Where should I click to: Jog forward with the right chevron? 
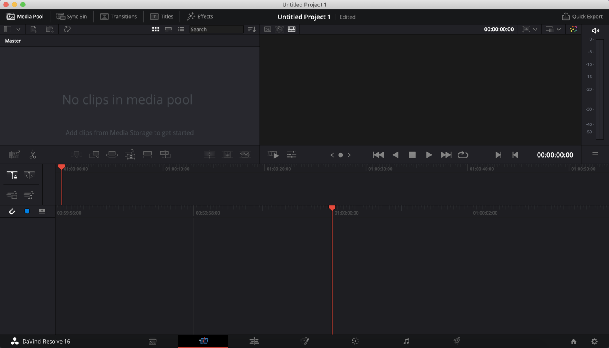pos(349,155)
